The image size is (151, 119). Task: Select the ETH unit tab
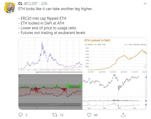coord(95,45)
